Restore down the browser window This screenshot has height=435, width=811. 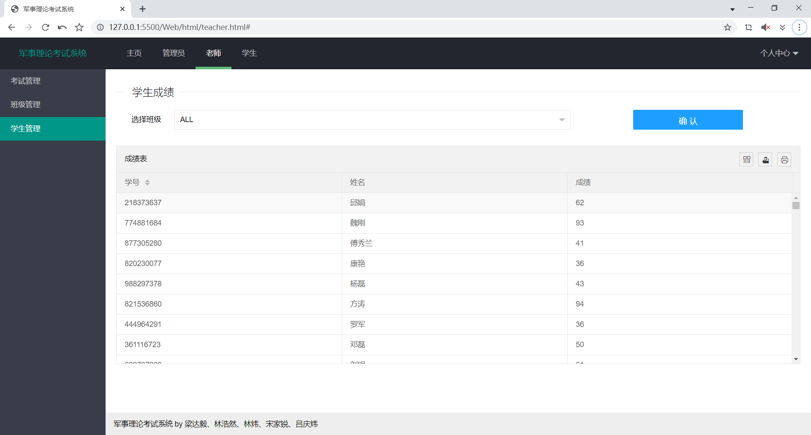click(774, 8)
